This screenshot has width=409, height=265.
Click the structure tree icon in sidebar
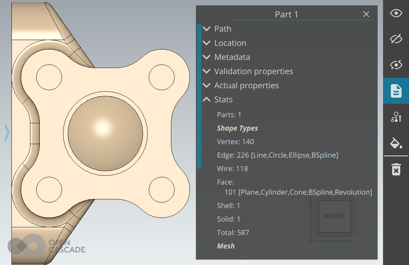coord(396,117)
